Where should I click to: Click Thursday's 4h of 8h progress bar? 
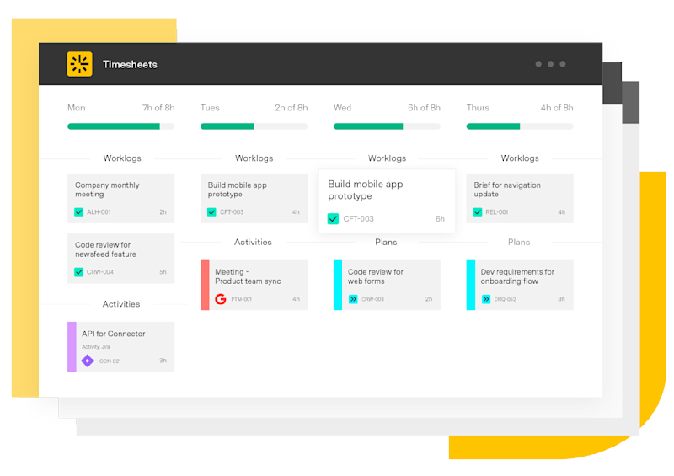pyautogui.click(x=520, y=126)
